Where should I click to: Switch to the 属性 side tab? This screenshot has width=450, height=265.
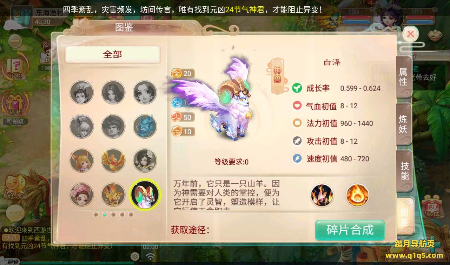[x=403, y=77]
